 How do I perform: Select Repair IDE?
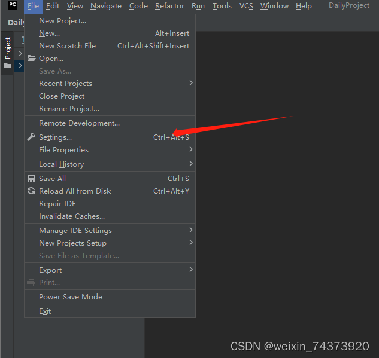[x=110, y=204]
